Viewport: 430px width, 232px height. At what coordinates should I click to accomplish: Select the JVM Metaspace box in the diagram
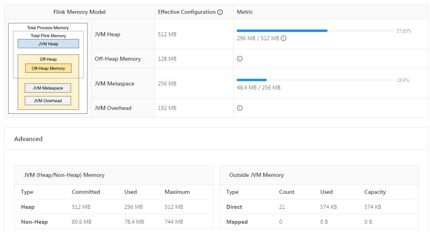tap(48, 88)
